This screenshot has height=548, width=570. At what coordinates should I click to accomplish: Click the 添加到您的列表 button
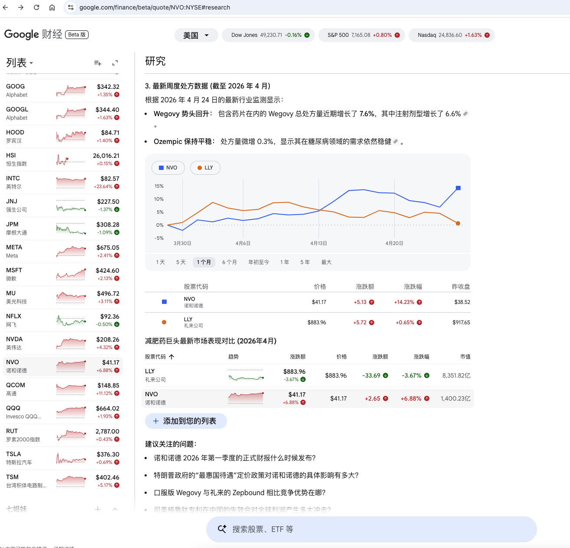point(186,421)
